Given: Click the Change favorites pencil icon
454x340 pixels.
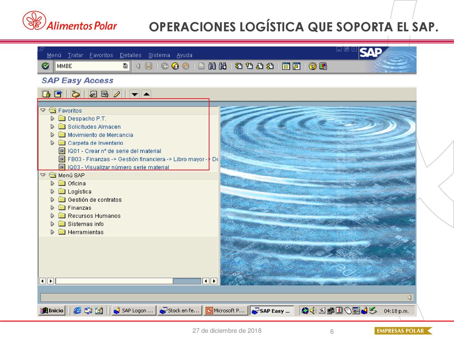Looking at the screenshot, I should 117,94.
